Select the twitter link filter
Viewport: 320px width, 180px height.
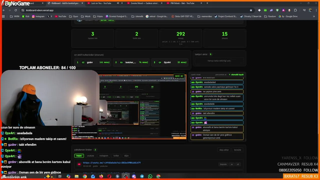coord(116,156)
